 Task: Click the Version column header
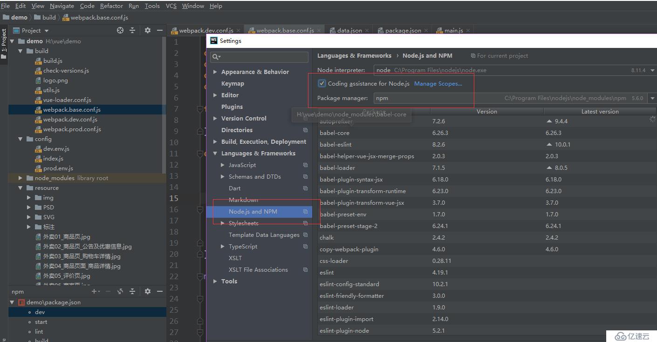coord(487,111)
